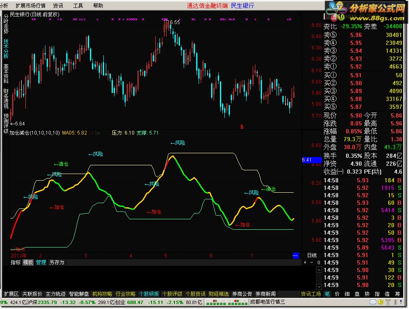Click the 卖⑤ price 5.96
This screenshot has height=309, width=409.
pyautogui.click(x=356, y=35)
